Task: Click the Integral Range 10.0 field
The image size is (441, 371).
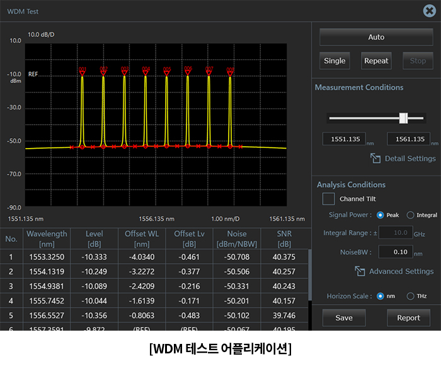Action: pyautogui.click(x=396, y=232)
